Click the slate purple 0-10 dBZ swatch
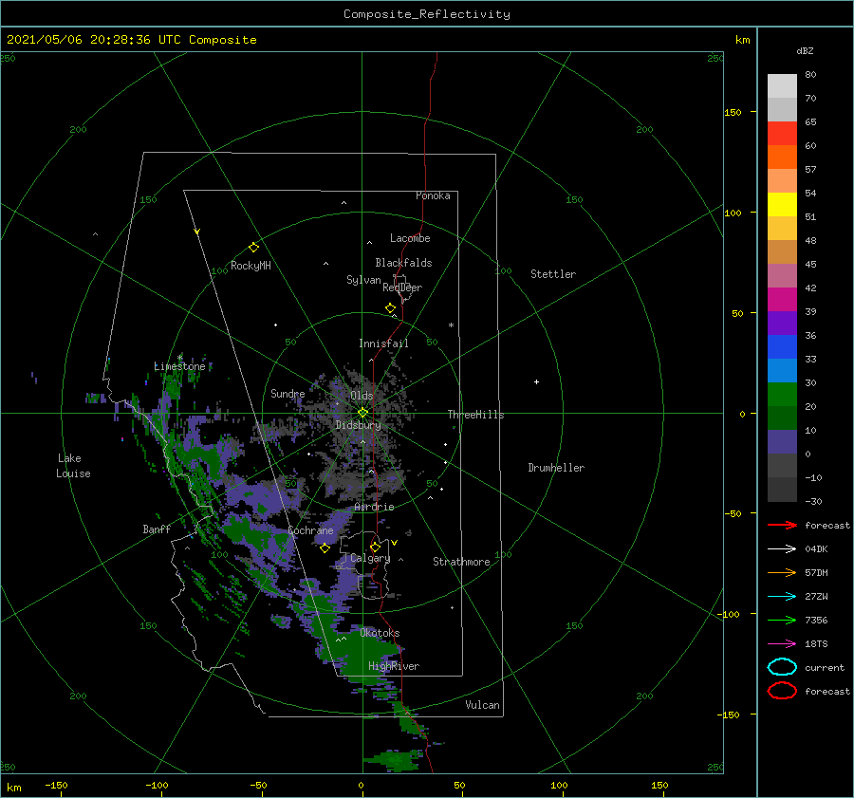This screenshot has width=854, height=798. pos(782,442)
